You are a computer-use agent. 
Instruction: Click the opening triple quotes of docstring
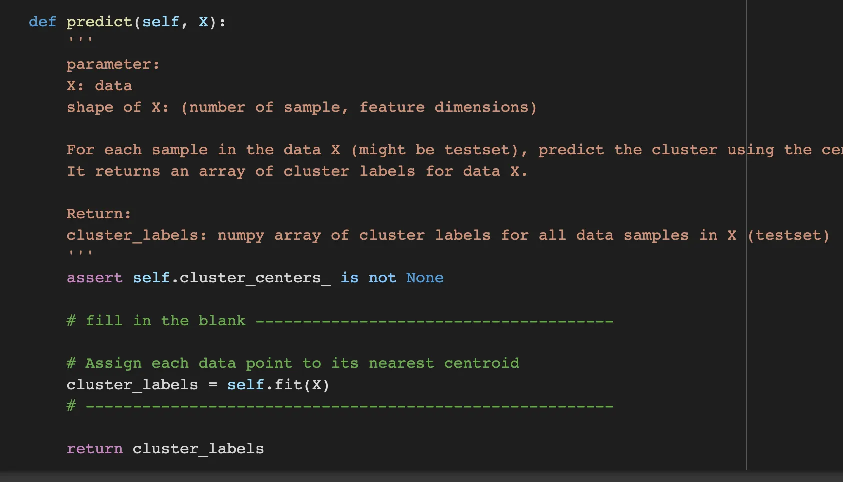80,40
